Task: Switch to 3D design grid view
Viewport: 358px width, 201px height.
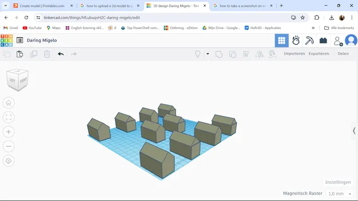Action: pos(281,41)
